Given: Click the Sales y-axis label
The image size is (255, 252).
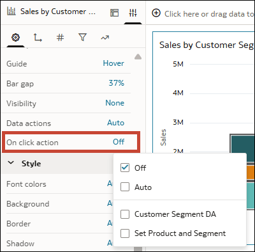Looking at the screenshot, I should (x=163, y=138).
